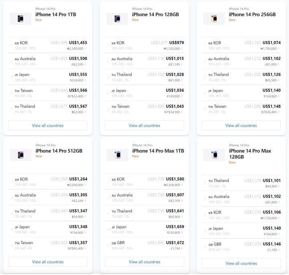View all countries for iPhone 14 Pro Max 1TB
The height and width of the screenshot is (275, 289).
[144, 262]
